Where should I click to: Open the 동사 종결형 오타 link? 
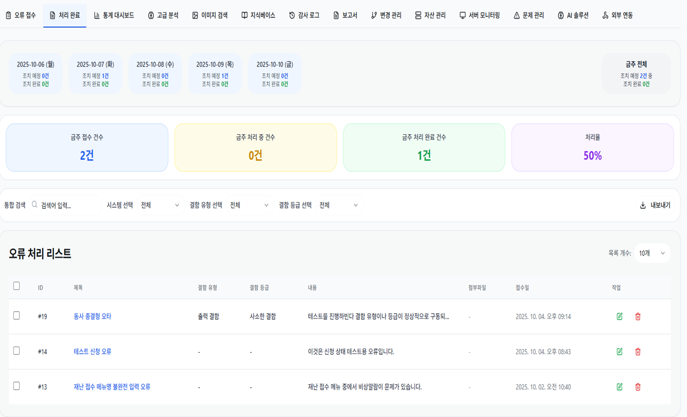click(x=93, y=317)
